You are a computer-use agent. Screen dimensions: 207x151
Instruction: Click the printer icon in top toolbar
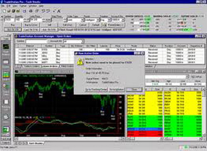(31, 11)
